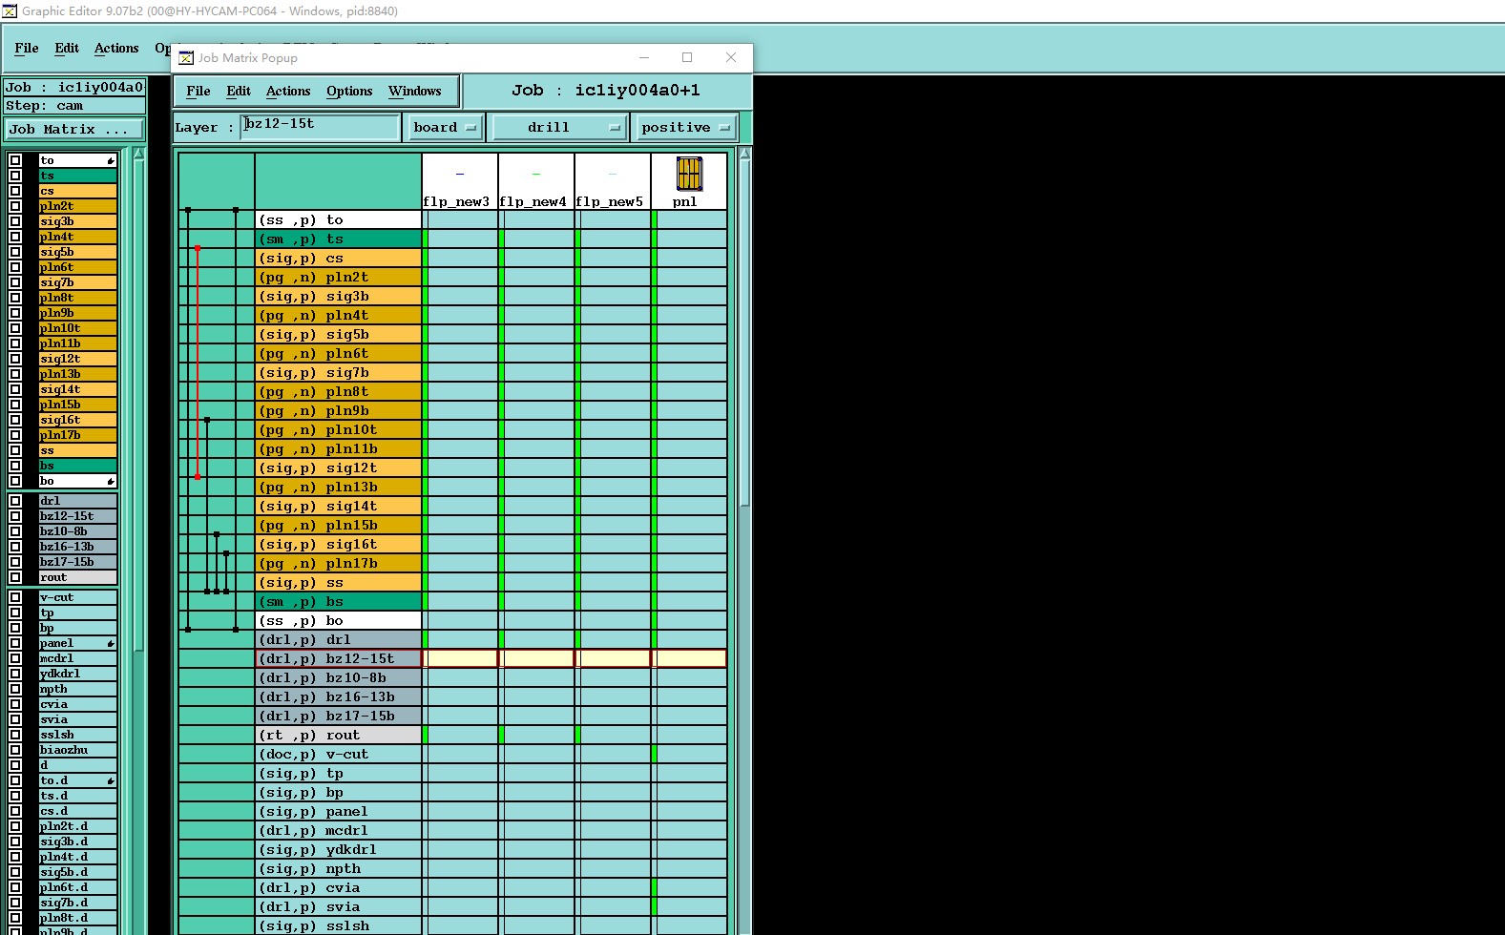Select the flp_new4 step column header
The image size is (1505, 935).
pyautogui.click(x=536, y=181)
